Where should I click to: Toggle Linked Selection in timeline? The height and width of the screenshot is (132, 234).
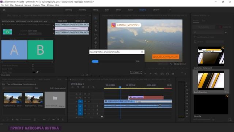tap(83, 87)
